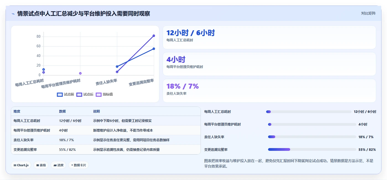
Task: Click the 说明 column header
Action: (97, 111)
